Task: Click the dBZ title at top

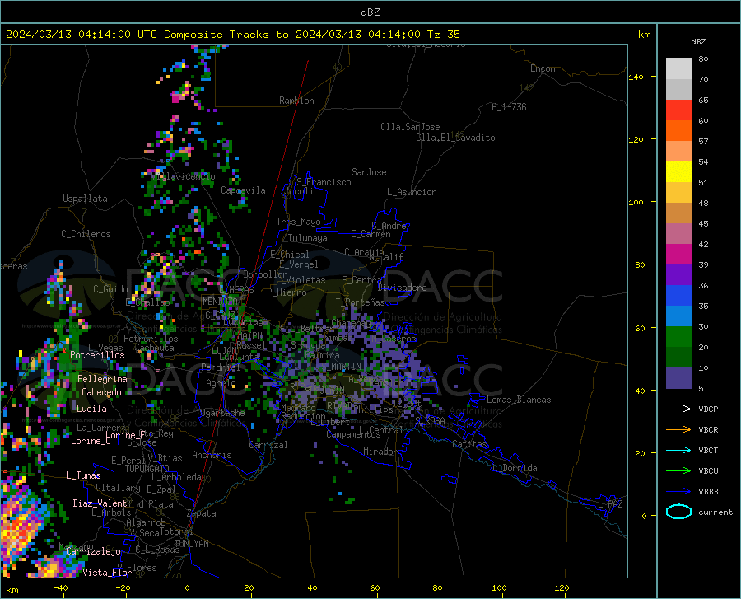Action: (370, 12)
